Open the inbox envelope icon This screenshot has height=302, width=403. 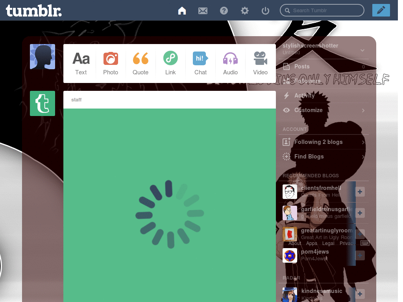point(203,11)
